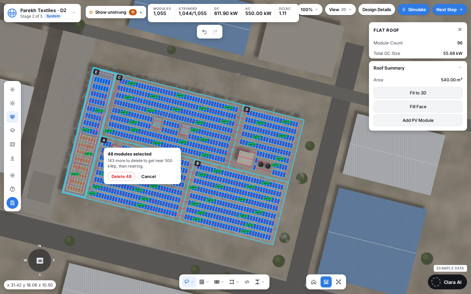Click the download icon in left sidebar
The width and height of the screenshot is (471, 294).
(x=12, y=158)
